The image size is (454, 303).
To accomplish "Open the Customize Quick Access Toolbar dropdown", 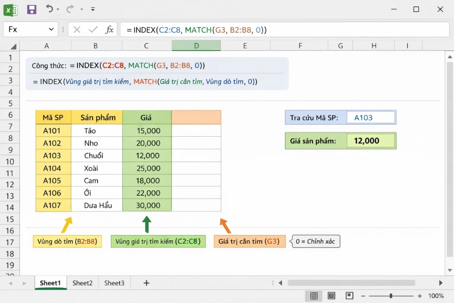I will tap(93, 9).
